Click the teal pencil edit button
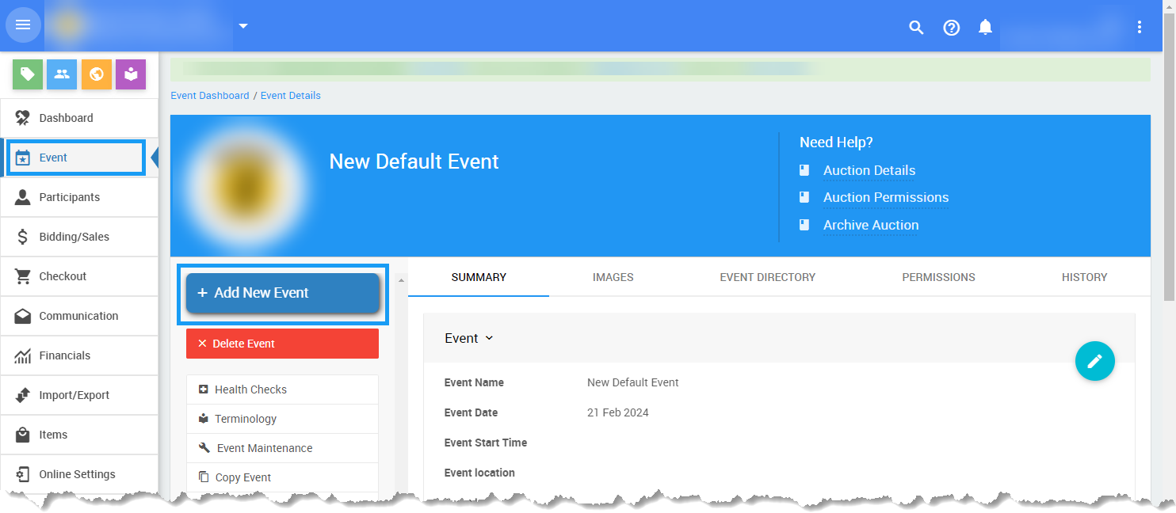The width and height of the screenshot is (1176, 513). (x=1094, y=361)
